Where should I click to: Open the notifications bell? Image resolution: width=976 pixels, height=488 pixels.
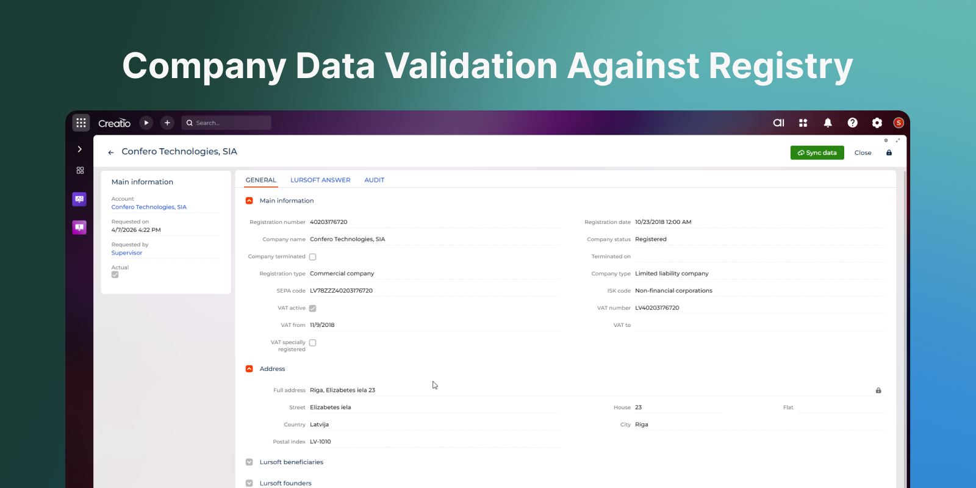point(828,123)
